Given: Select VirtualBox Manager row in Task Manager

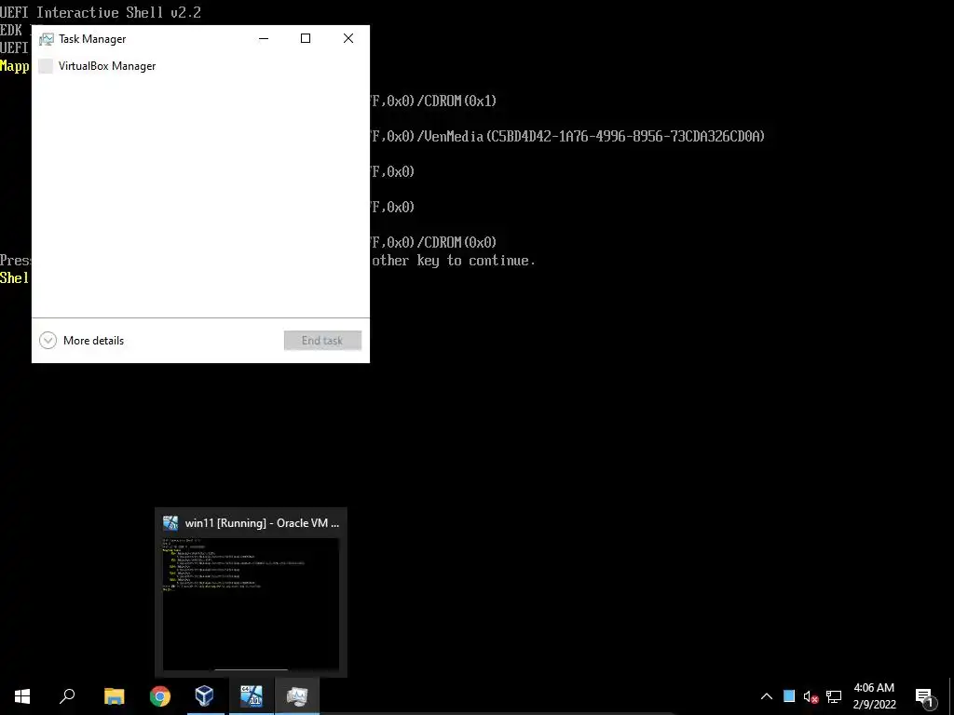Looking at the screenshot, I should click(200, 66).
